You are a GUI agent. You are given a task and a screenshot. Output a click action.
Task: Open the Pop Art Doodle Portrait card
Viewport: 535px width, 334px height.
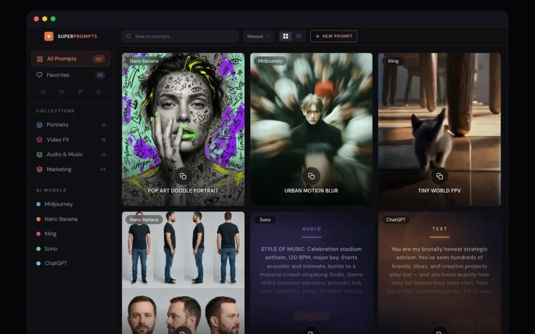click(183, 129)
